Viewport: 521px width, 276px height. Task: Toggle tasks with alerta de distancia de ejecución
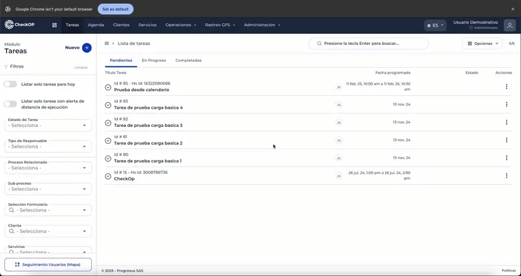pos(10,104)
